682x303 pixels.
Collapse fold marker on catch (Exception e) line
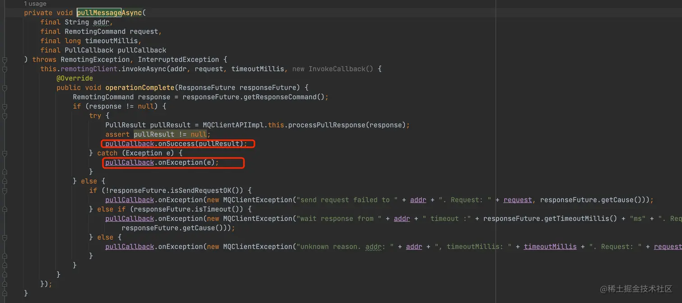click(x=5, y=153)
